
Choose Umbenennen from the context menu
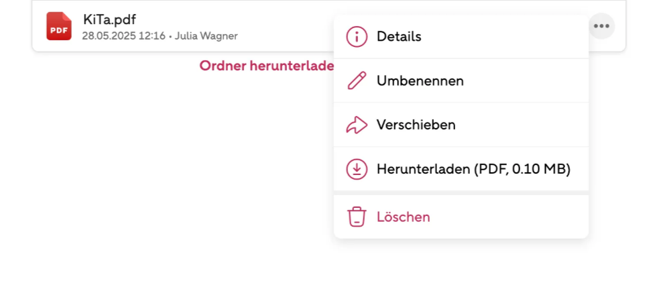tap(461, 80)
